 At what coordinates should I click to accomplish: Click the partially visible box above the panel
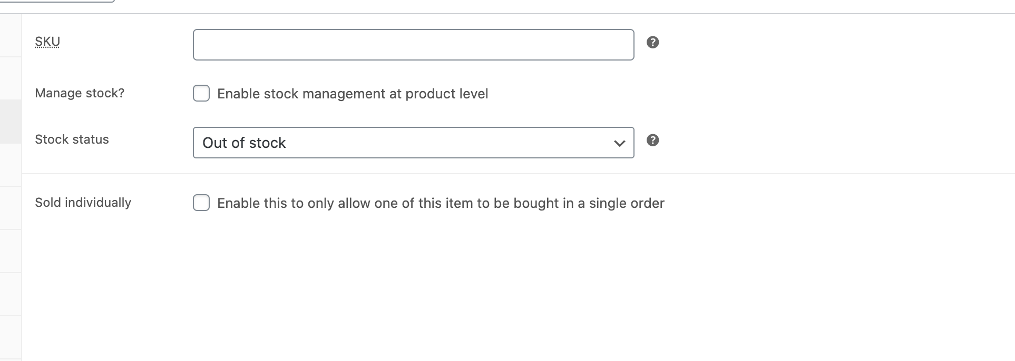[x=57, y=1]
